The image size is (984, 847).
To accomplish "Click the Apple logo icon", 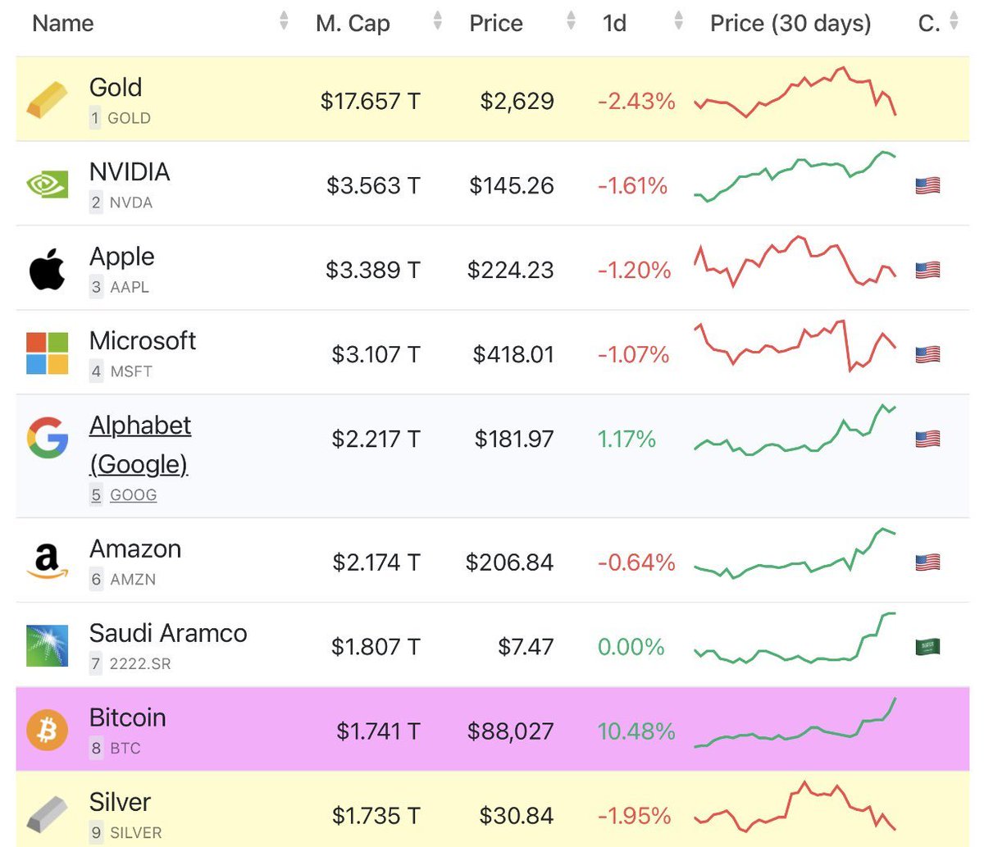I will point(48,270).
